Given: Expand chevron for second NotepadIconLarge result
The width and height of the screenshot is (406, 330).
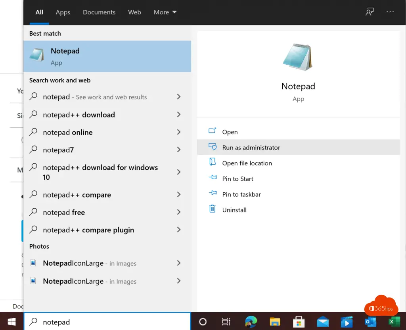Looking at the screenshot, I should pos(179,281).
